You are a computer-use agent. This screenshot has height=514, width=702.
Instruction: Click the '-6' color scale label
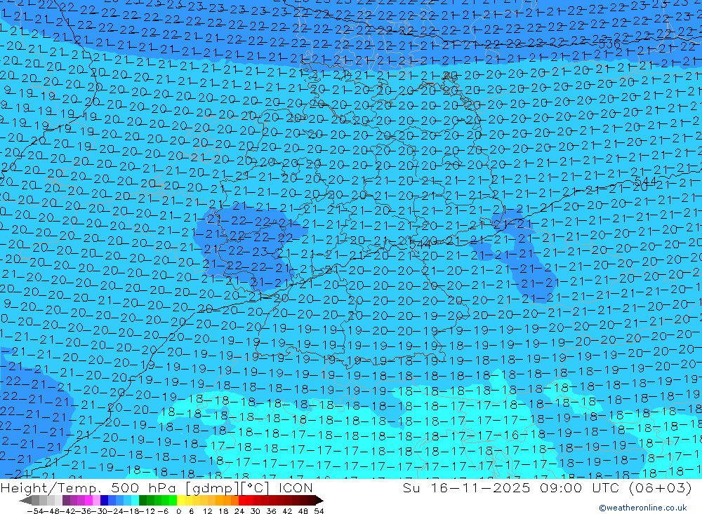[163, 511]
